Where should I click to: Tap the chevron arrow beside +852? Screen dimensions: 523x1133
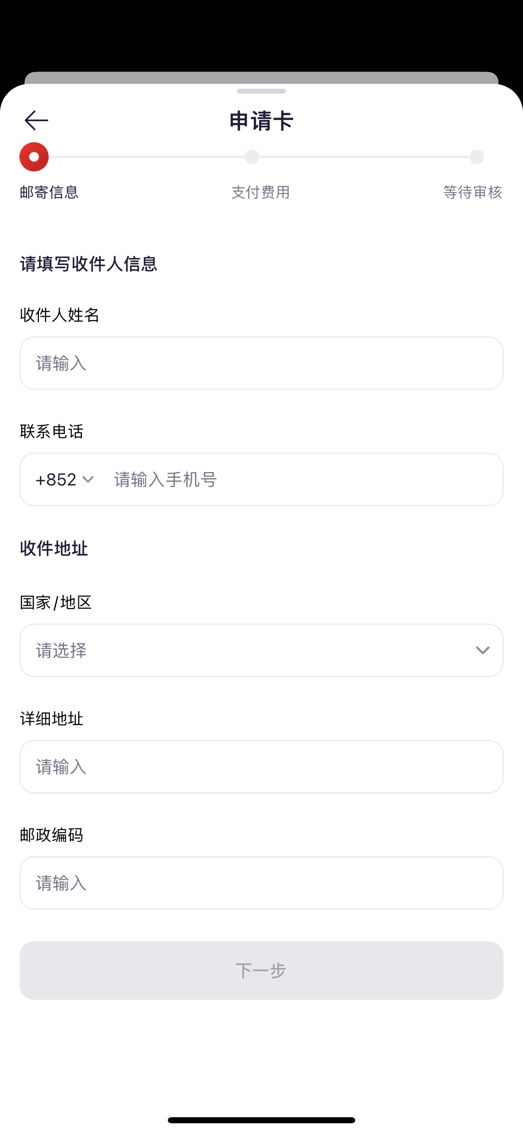click(x=88, y=479)
